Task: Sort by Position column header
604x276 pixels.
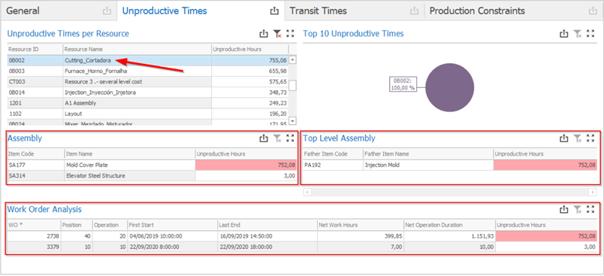Action: point(77,225)
